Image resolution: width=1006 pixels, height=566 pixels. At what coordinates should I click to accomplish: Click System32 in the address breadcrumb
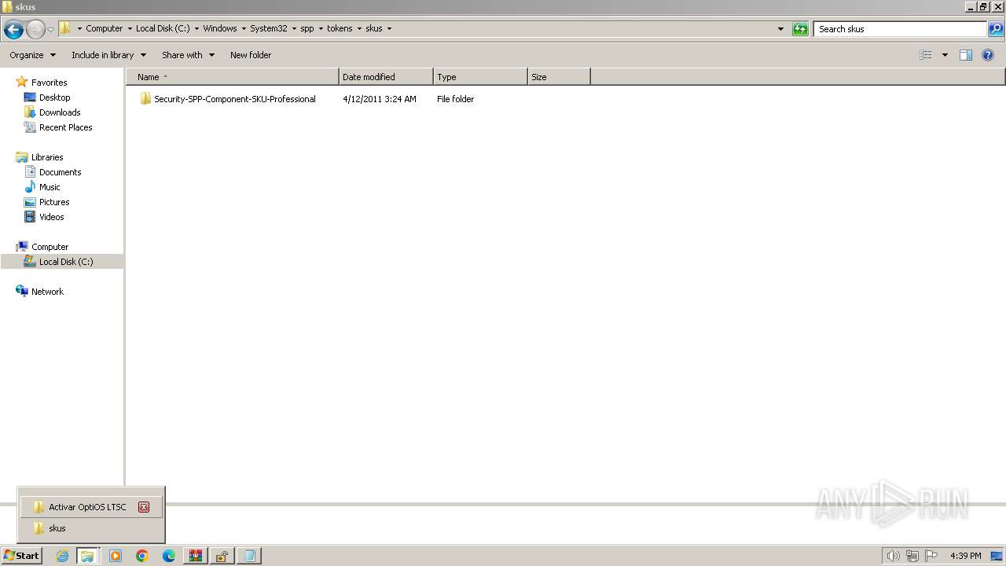tap(269, 28)
